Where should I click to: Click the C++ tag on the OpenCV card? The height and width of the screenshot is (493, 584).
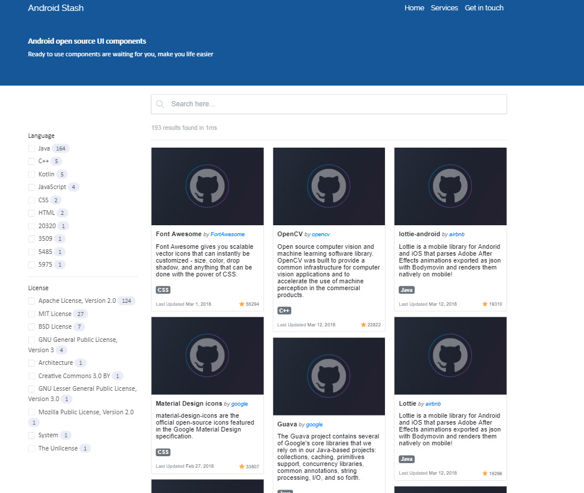[x=284, y=310]
